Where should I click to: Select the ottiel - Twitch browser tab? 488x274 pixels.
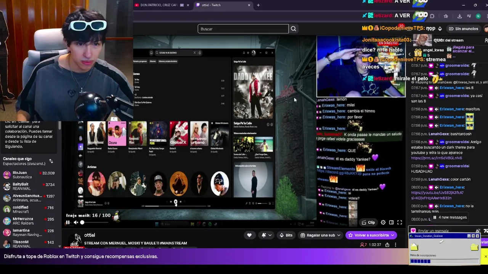pyautogui.click(x=223, y=5)
